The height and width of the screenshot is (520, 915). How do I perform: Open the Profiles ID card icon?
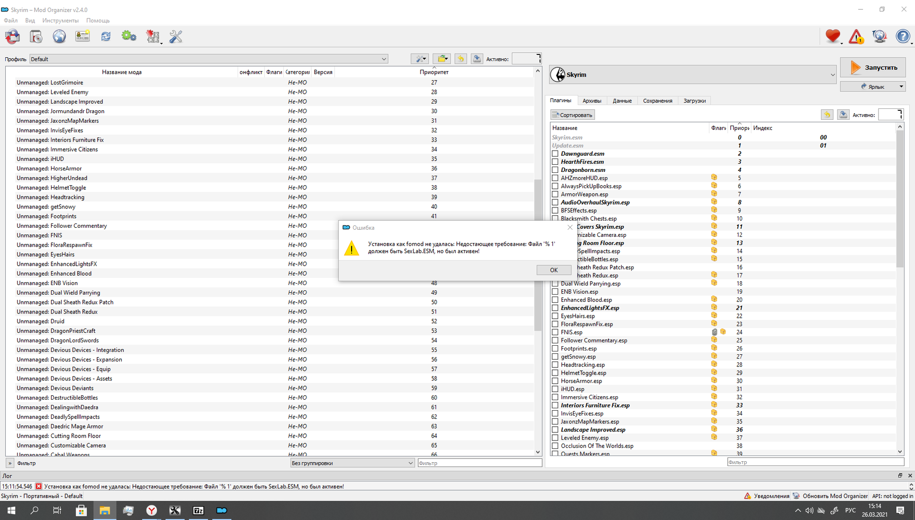click(x=82, y=37)
